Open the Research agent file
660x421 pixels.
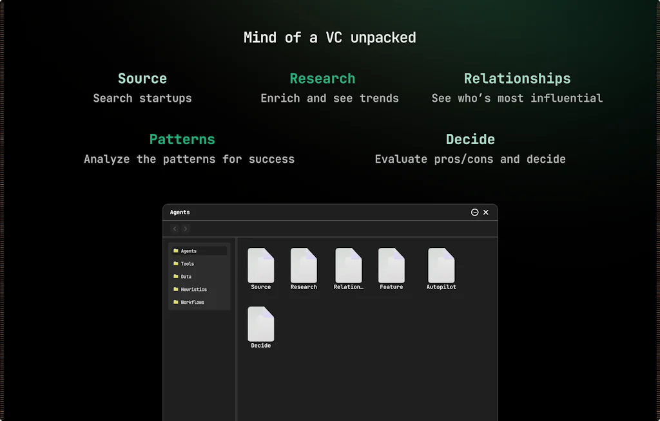click(304, 264)
